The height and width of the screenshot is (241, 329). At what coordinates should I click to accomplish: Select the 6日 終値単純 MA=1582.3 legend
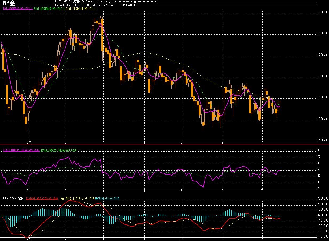pos(18,9)
